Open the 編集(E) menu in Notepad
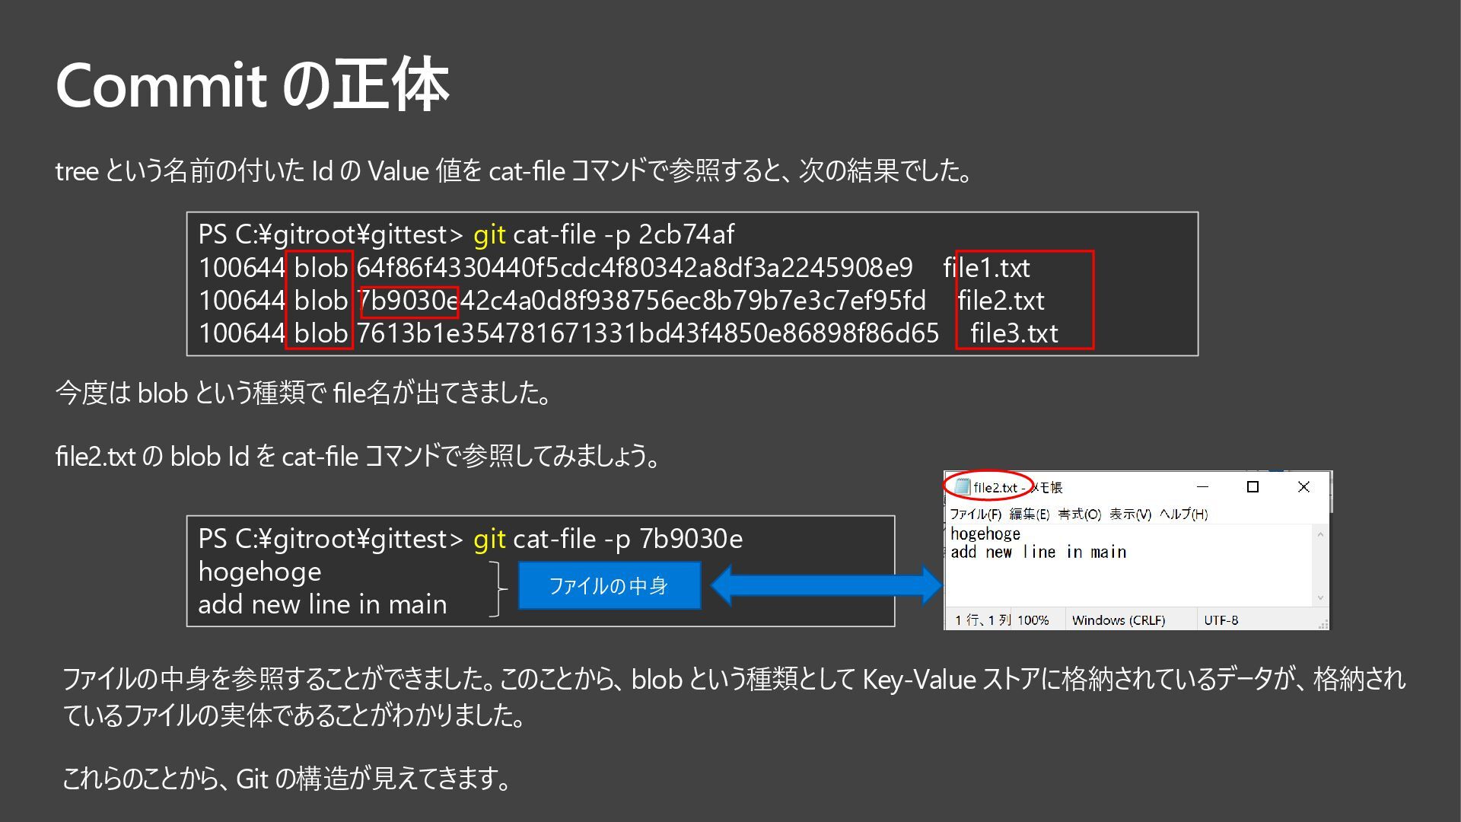The image size is (1461, 822). click(x=1029, y=515)
